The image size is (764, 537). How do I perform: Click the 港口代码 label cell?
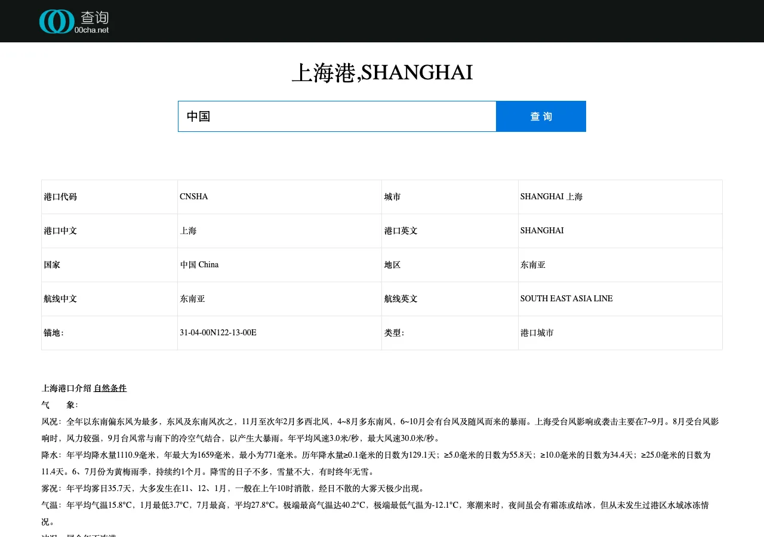click(x=110, y=197)
